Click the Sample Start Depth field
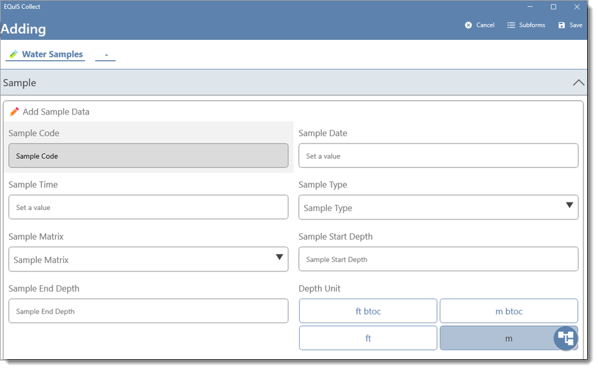 (x=438, y=259)
